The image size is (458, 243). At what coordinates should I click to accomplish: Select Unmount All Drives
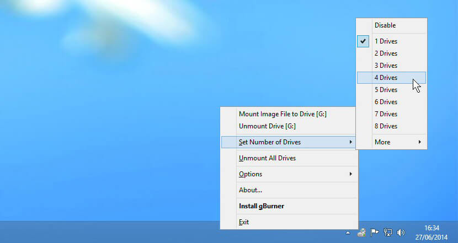tap(267, 158)
